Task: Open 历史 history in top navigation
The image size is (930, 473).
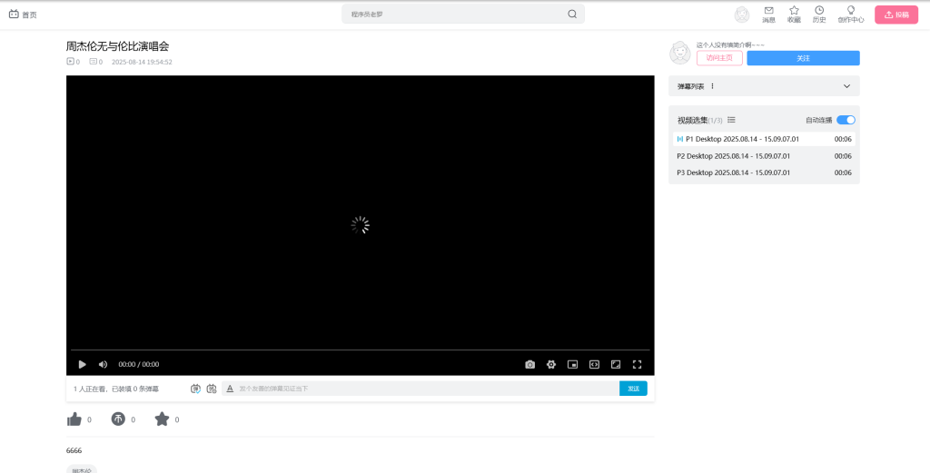Action: pos(819,14)
